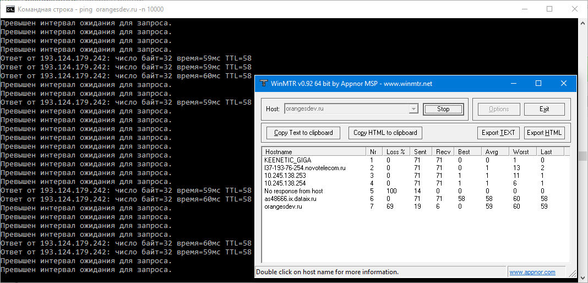
Task: Click the Command Prompt title bar icon
Action: 10,9
